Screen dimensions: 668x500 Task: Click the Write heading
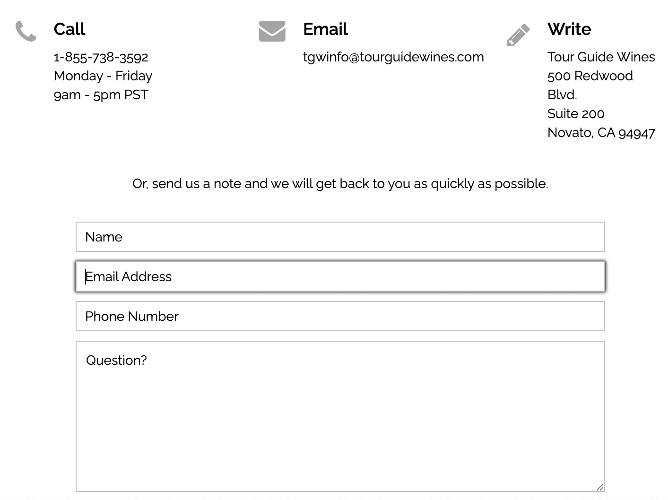[569, 29]
